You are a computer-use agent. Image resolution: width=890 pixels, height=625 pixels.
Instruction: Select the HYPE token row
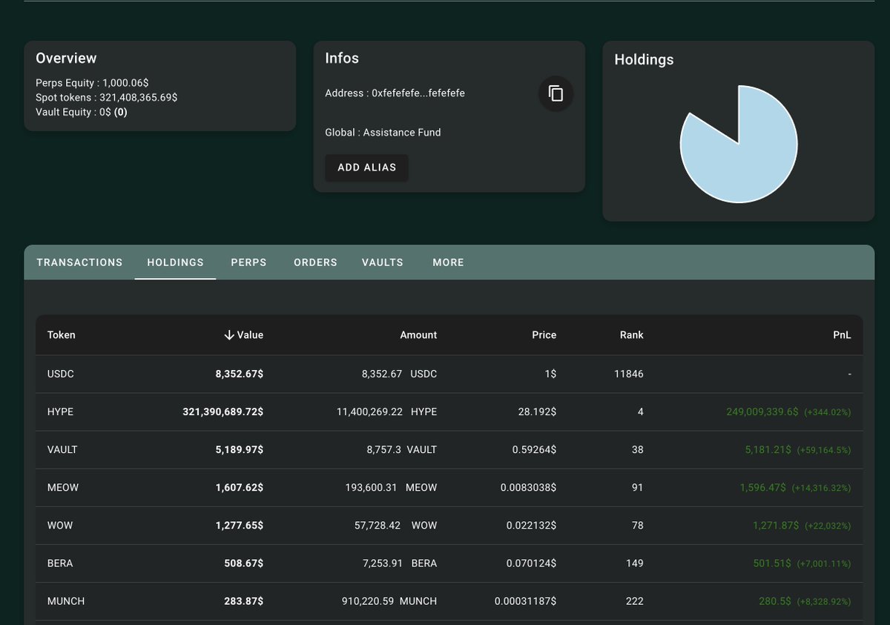(x=445, y=411)
